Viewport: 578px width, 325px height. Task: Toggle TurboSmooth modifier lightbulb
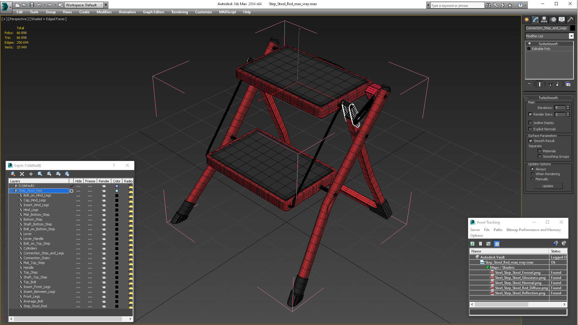tap(529, 44)
